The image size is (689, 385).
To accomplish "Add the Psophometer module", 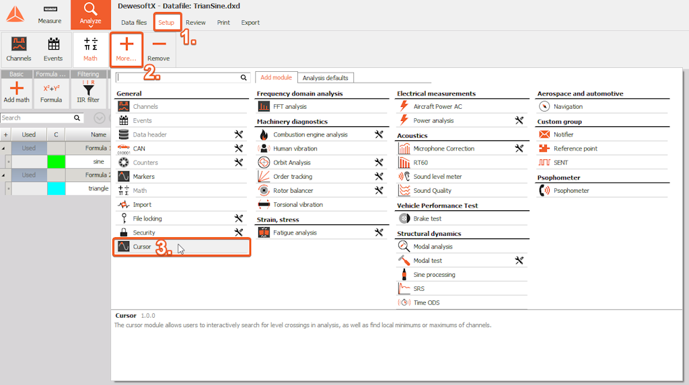I will tap(602, 191).
